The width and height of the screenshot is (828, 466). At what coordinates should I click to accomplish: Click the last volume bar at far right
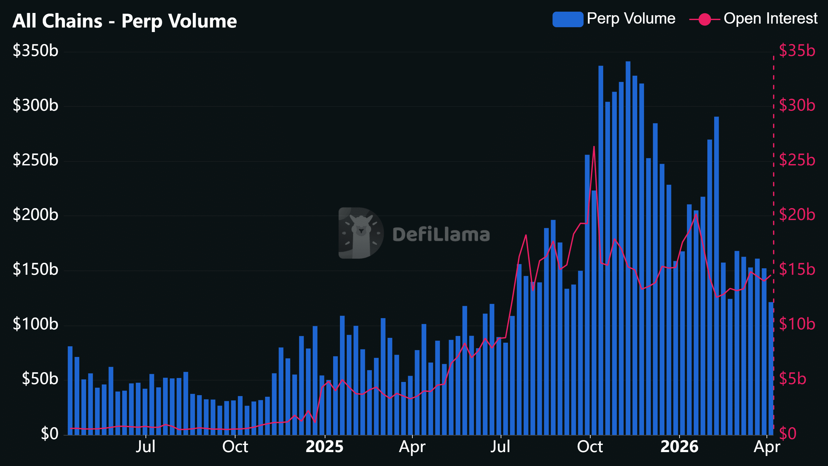click(771, 369)
